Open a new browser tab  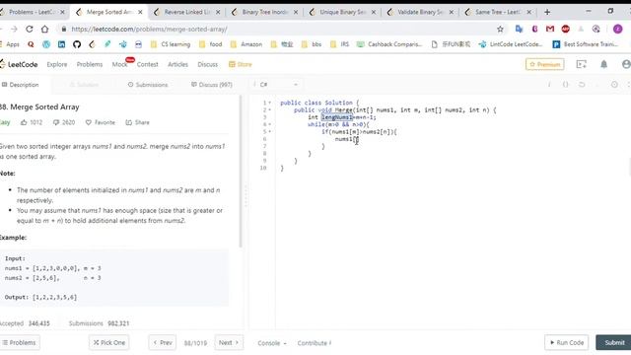coord(547,12)
